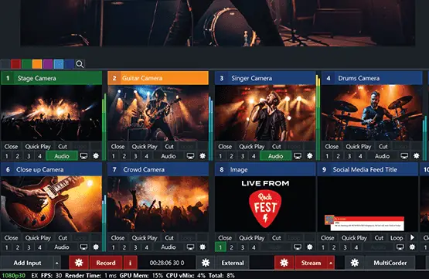The height and width of the screenshot is (279, 429).
Task: Start recording with the Record button
Action: pyautogui.click(x=106, y=263)
